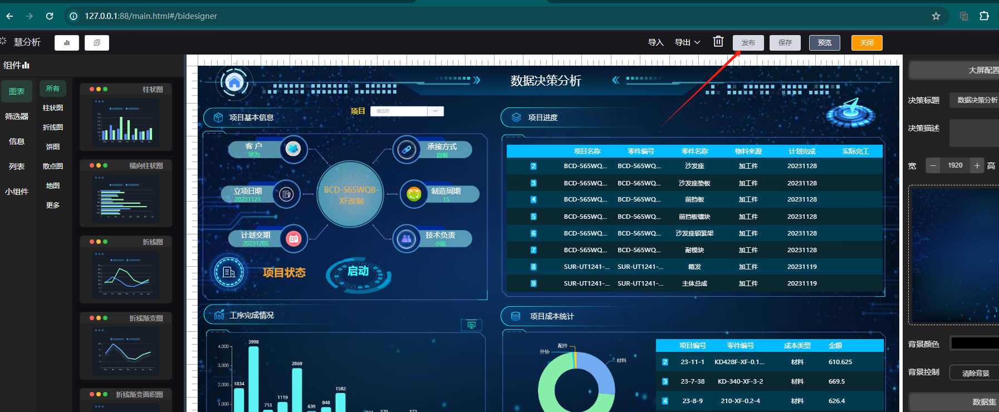Decrease width with the minus stepper
Viewport: 999px width, 412px height.
[x=933, y=165]
